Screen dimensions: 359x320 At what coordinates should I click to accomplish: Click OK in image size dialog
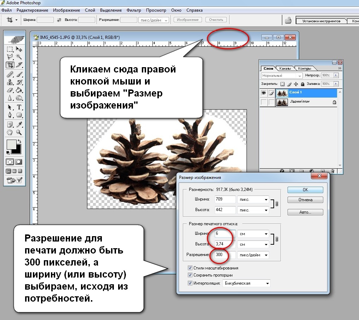pos(305,190)
